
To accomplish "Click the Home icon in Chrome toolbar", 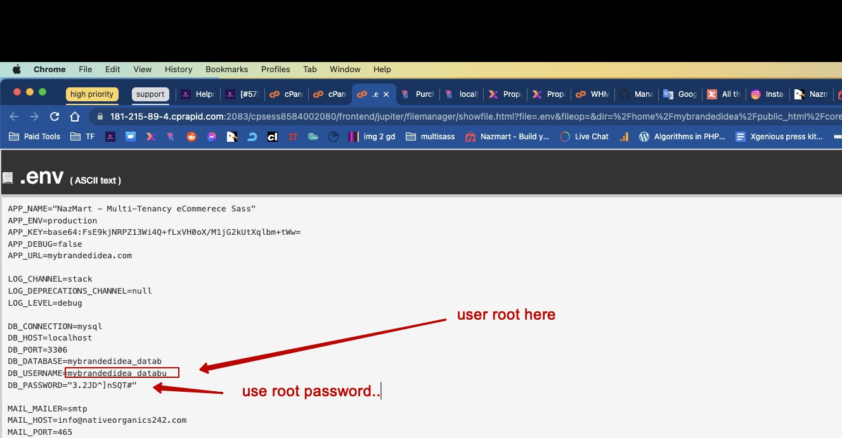I will 75,116.
